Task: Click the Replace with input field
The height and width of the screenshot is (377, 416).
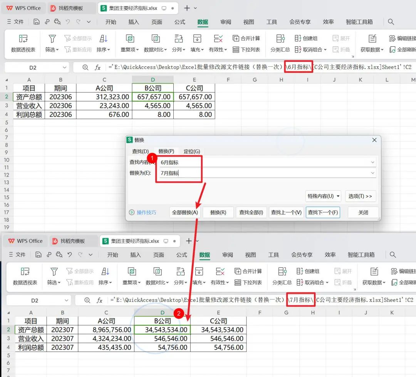Action: coord(267,173)
